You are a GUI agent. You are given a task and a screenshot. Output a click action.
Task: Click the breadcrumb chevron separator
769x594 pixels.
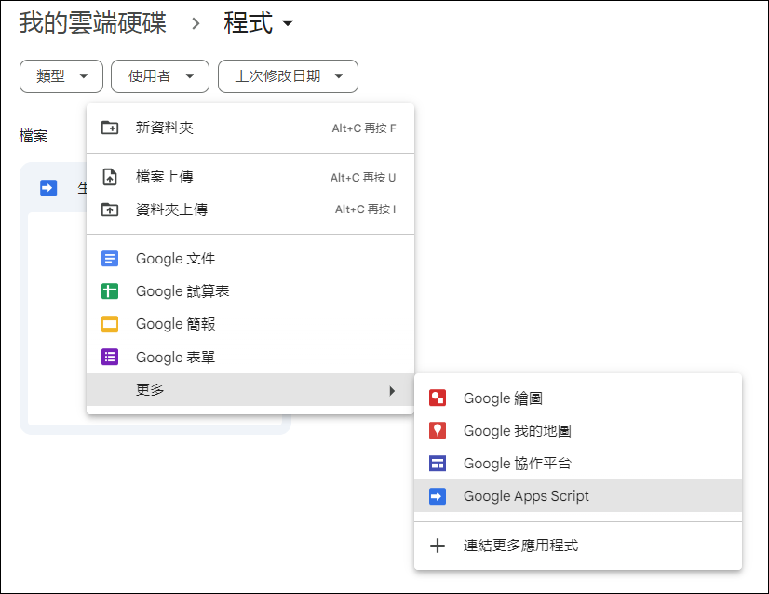(196, 23)
